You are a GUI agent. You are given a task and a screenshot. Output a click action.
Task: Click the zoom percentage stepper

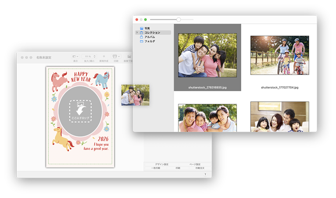click(94, 57)
